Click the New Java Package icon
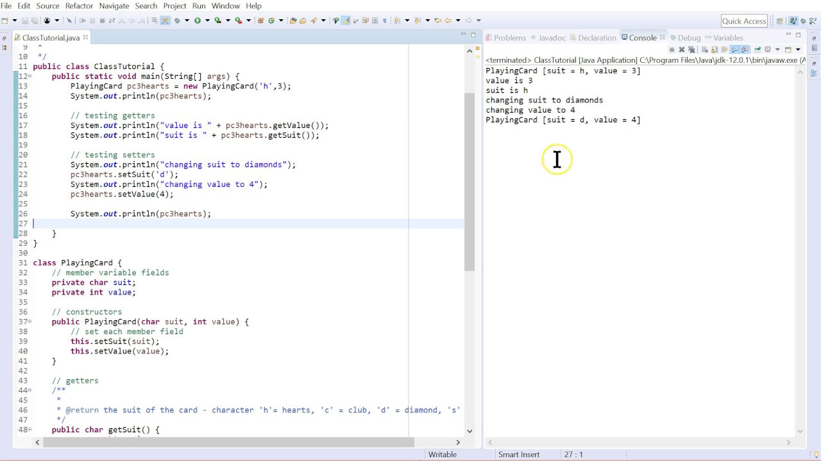The height and width of the screenshot is (461, 821). pos(260,20)
